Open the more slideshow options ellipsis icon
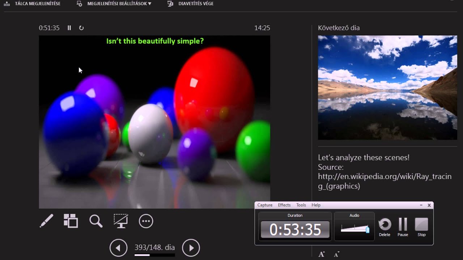The height and width of the screenshot is (260, 463). (x=146, y=221)
